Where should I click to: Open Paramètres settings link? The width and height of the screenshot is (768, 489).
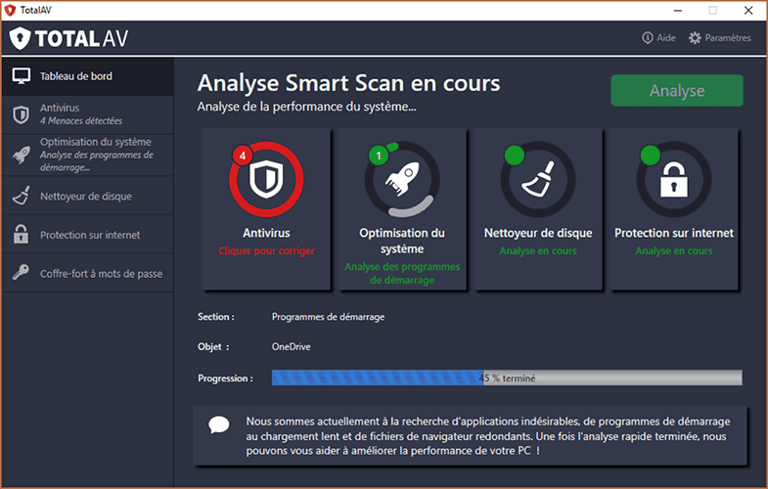click(719, 38)
